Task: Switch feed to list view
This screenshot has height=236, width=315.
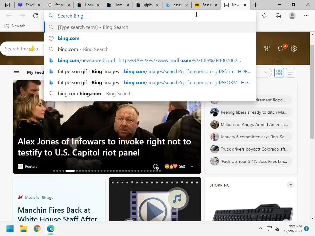Action: [x=290, y=73]
